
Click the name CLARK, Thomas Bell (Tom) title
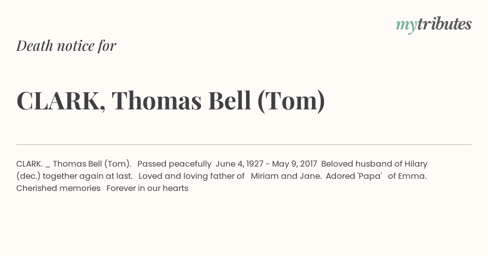coord(171,101)
